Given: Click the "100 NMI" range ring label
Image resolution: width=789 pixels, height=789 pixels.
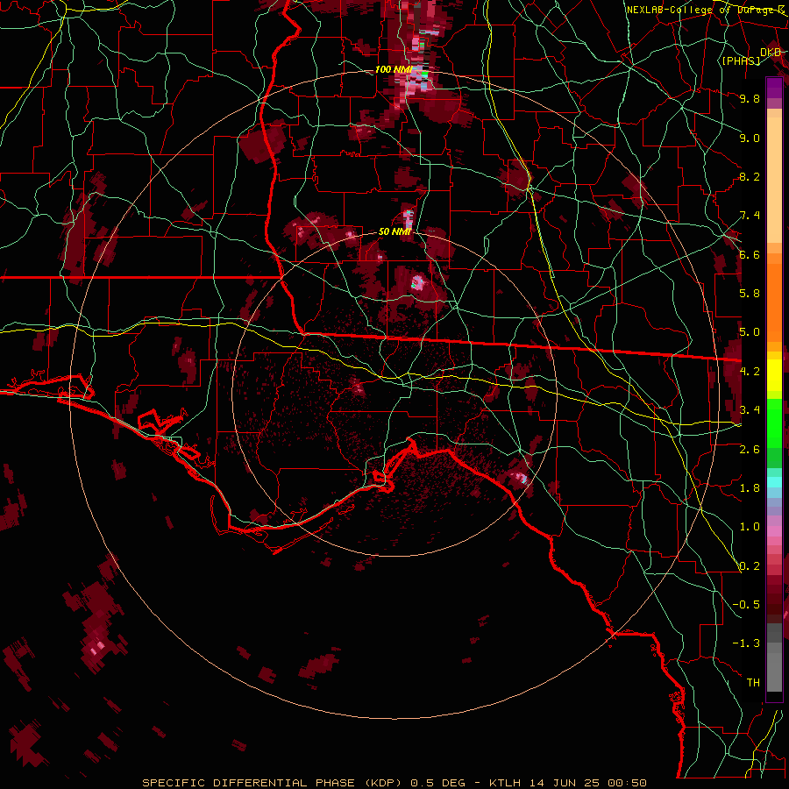Looking at the screenshot, I should [x=394, y=69].
